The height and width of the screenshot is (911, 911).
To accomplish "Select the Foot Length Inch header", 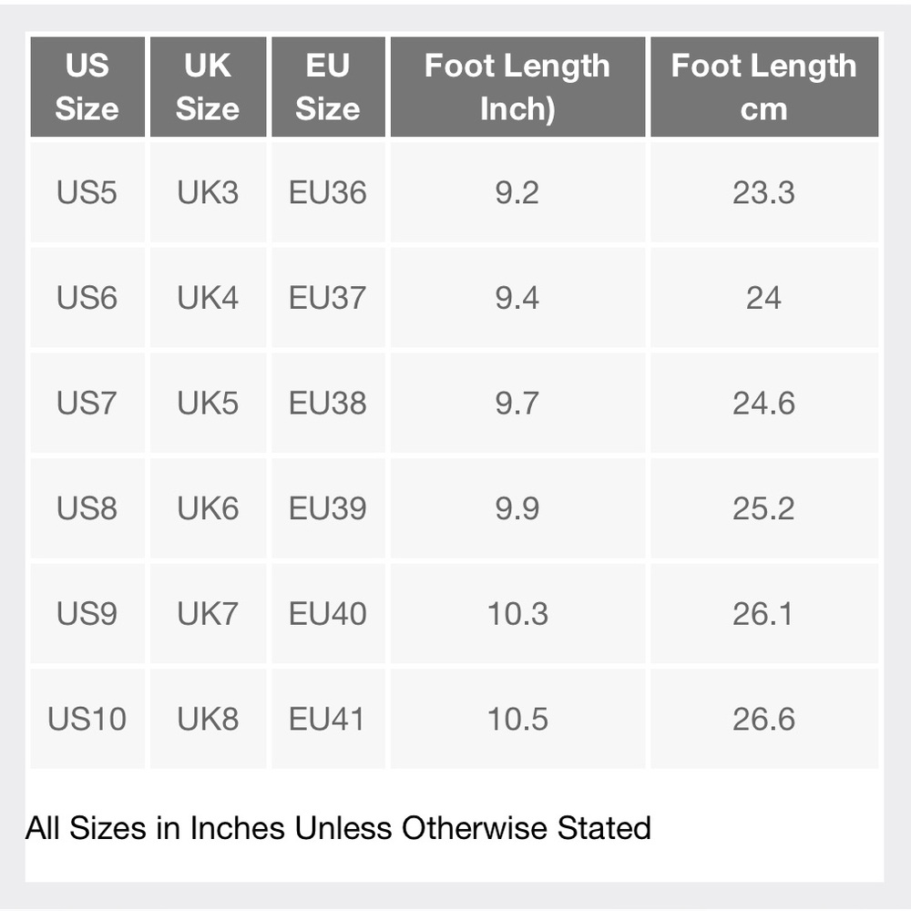I will click(x=517, y=87).
